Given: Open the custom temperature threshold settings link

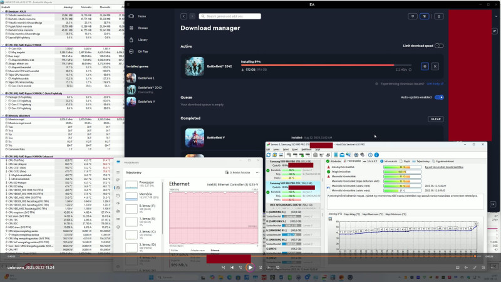Looking at the screenshot, I should click(444, 167).
